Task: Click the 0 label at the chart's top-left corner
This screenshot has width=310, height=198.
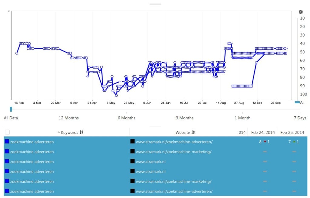Action: point(8,11)
